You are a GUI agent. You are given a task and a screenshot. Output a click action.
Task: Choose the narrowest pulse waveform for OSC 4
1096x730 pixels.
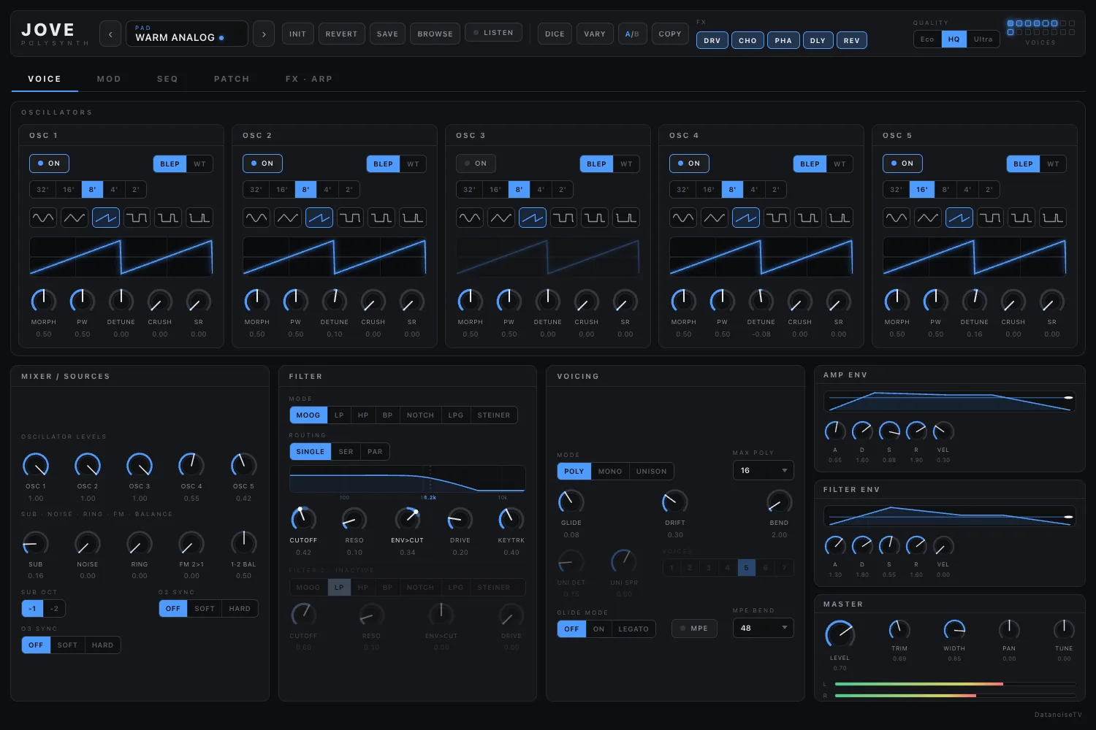[840, 218]
